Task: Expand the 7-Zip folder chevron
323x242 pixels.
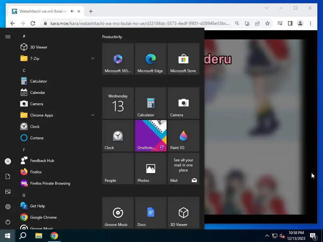Action: [x=93, y=58]
